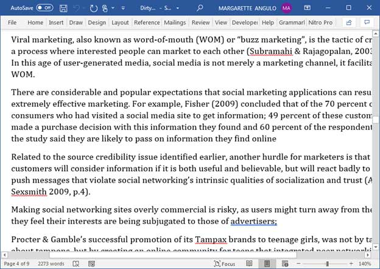The image size is (380, 269).
Task: Switch to the Home tab
Action: pyautogui.click(x=35, y=22)
